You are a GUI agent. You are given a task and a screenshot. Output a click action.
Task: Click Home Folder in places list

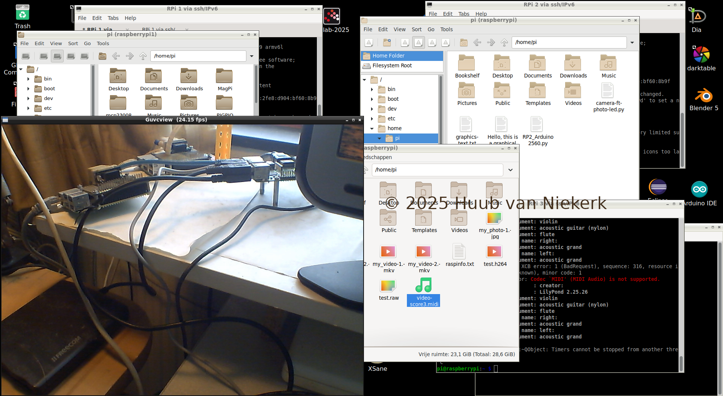pyautogui.click(x=388, y=56)
